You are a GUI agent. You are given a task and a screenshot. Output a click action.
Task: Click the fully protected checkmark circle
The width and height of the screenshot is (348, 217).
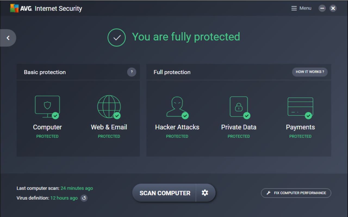(116, 37)
